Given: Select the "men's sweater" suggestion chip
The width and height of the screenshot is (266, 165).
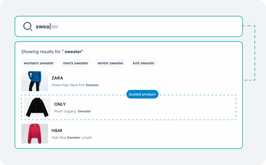Looking at the screenshot, I should coord(76,63).
